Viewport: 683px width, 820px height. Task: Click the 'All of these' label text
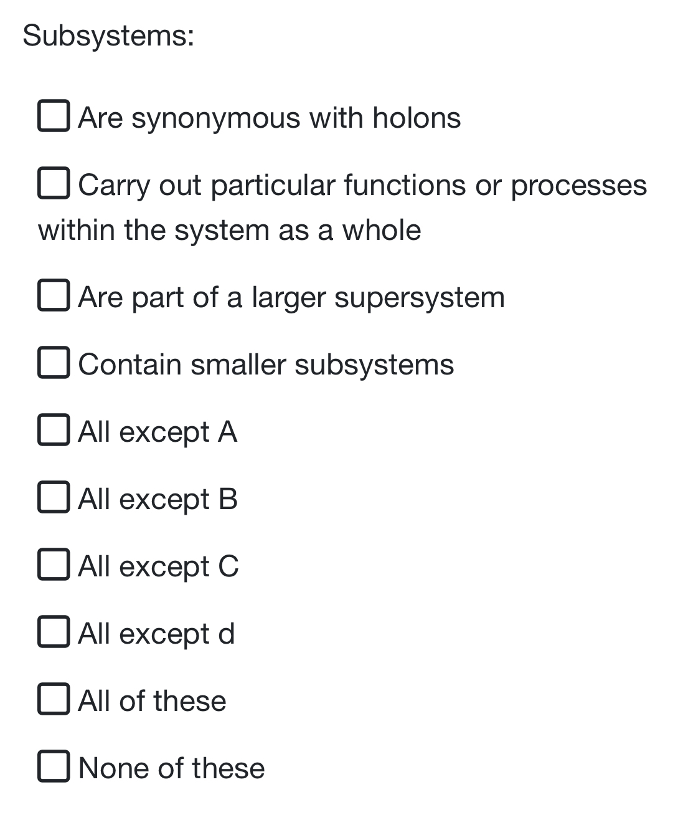151,702
